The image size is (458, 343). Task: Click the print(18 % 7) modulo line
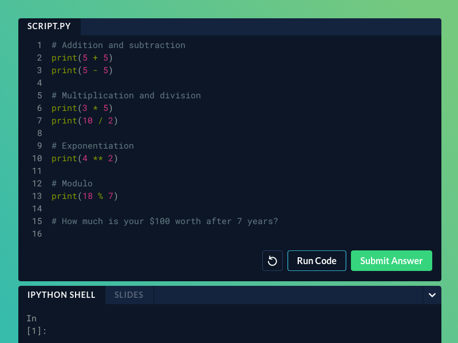coord(84,196)
